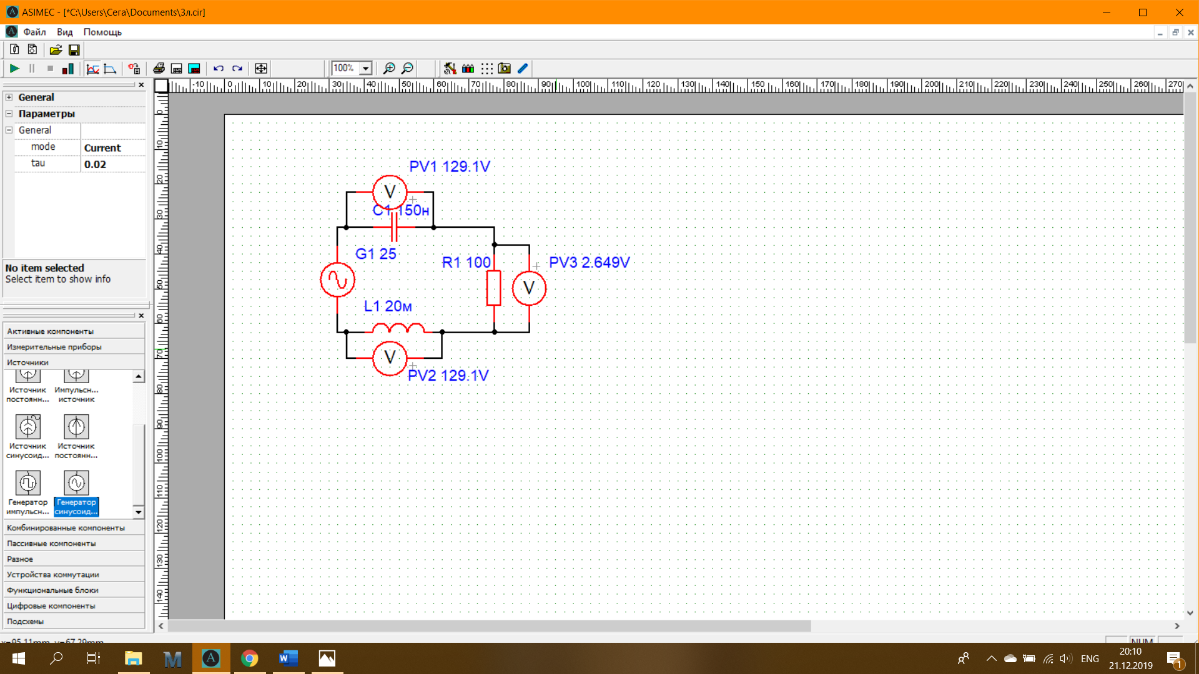Toggle the dotted grid display icon
Image resolution: width=1199 pixels, height=674 pixels.
tap(486, 69)
